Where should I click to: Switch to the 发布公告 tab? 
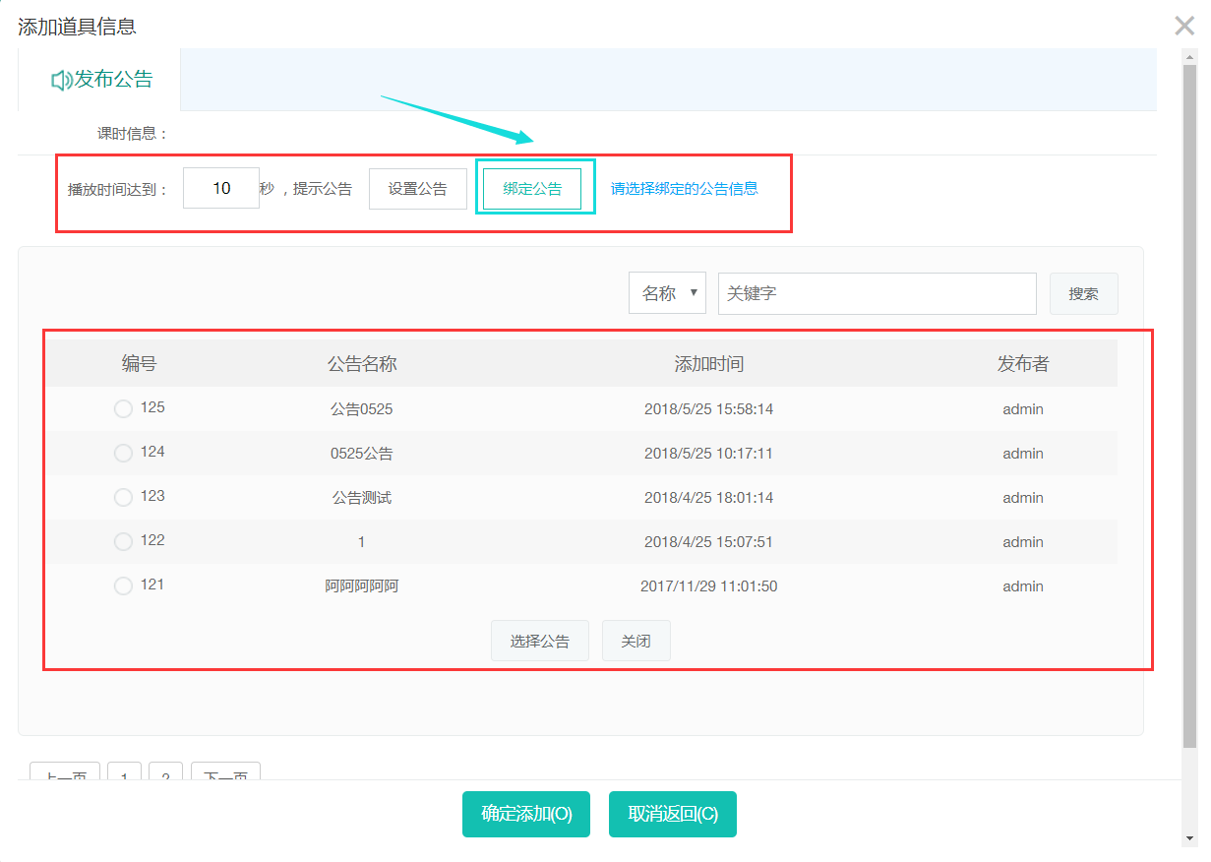pyautogui.click(x=101, y=80)
